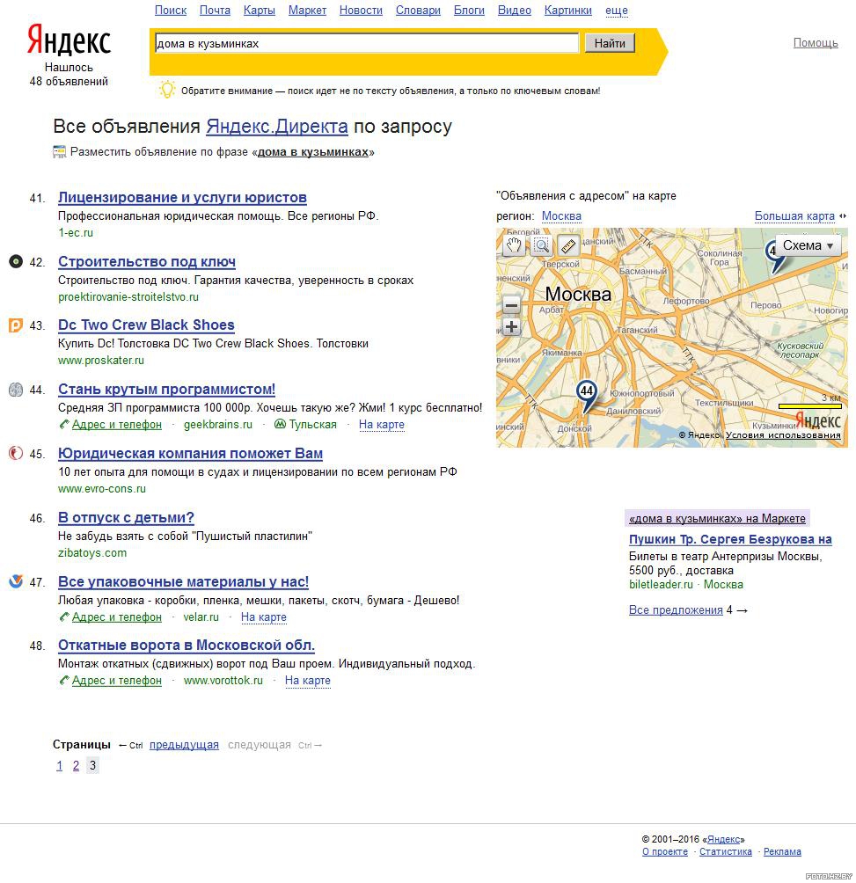Open the Новости service tab
The height and width of the screenshot is (883, 856).
pyautogui.click(x=361, y=11)
